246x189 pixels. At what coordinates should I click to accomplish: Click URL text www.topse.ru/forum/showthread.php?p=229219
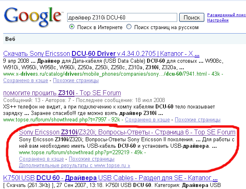[x=74, y=152]
